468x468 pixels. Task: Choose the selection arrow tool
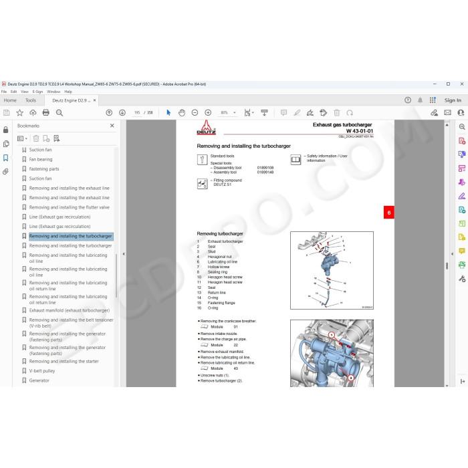click(168, 112)
